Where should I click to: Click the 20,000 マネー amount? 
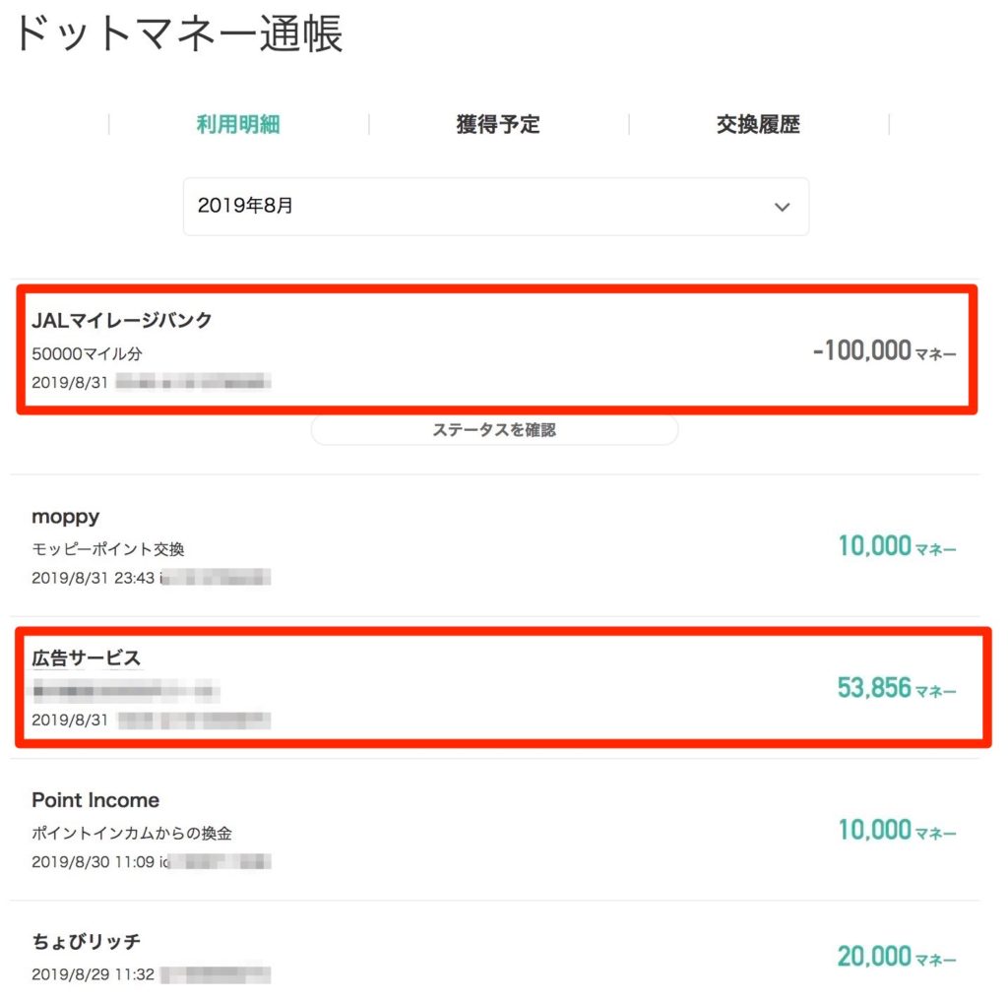897,957
